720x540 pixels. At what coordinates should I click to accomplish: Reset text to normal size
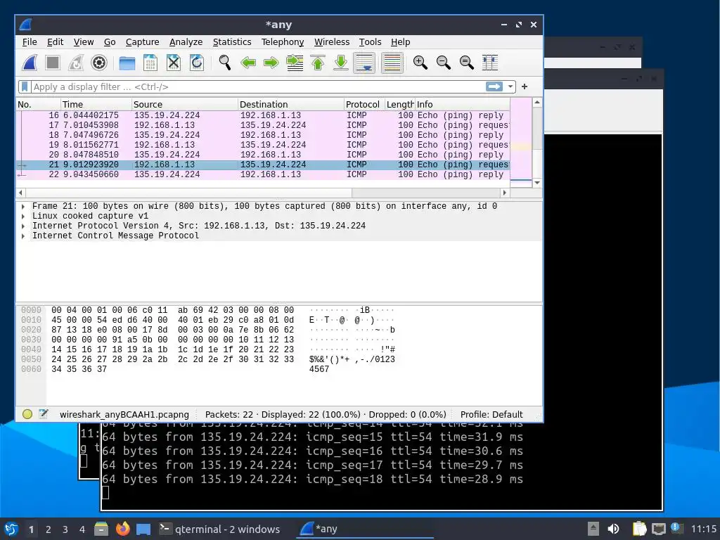tap(467, 63)
